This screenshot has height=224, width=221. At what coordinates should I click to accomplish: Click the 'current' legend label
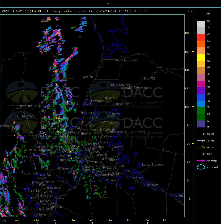[213, 167]
